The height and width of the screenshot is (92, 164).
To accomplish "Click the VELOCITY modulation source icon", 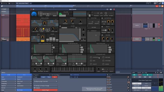I will [91, 64].
